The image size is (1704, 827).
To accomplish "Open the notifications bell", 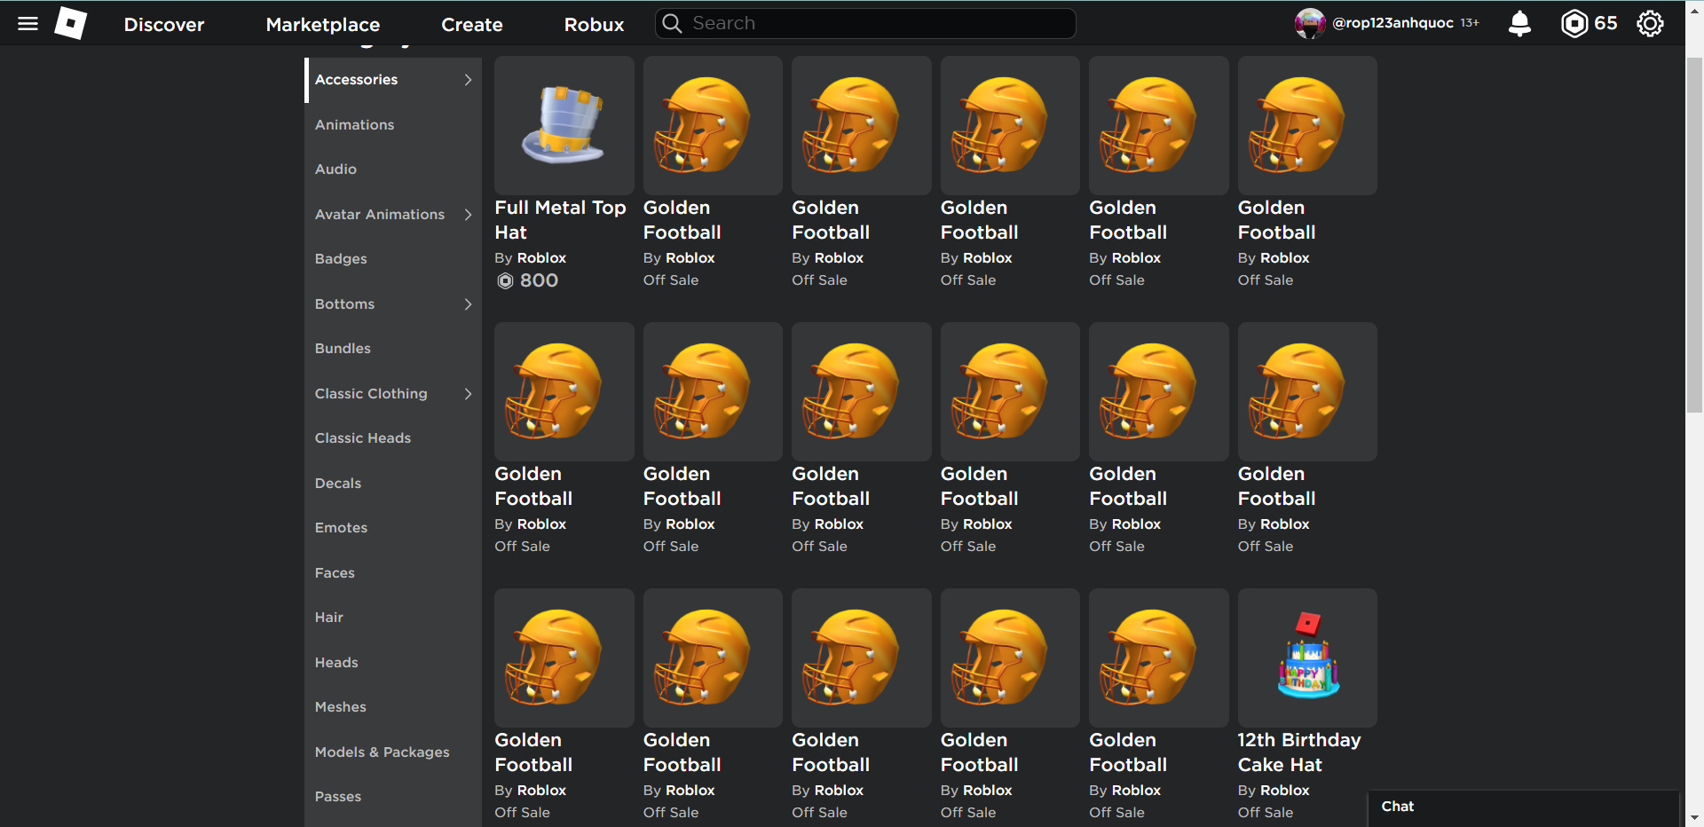I will (x=1519, y=23).
